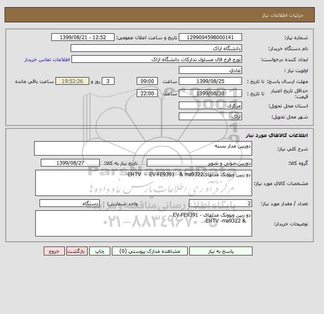Click the توضیحات خریدار label
Image resolution: width=324 pixels, height=314 pixels.
pos(291,224)
